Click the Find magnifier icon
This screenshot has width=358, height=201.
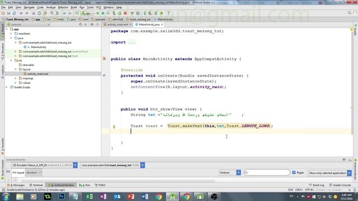point(52,13)
